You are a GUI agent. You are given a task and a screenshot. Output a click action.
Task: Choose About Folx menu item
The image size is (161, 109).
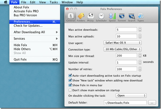pos(35,7)
